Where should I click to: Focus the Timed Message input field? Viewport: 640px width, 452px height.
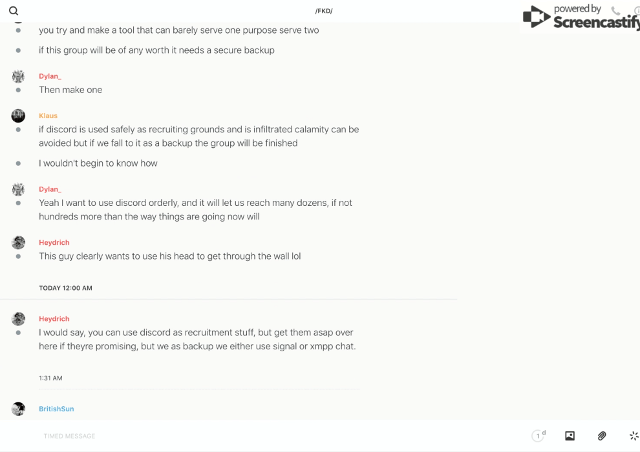coord(259,436)
